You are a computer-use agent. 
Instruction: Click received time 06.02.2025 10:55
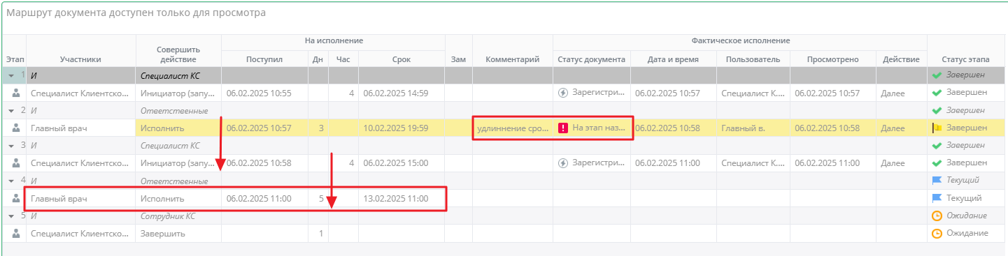coord(259,93)
